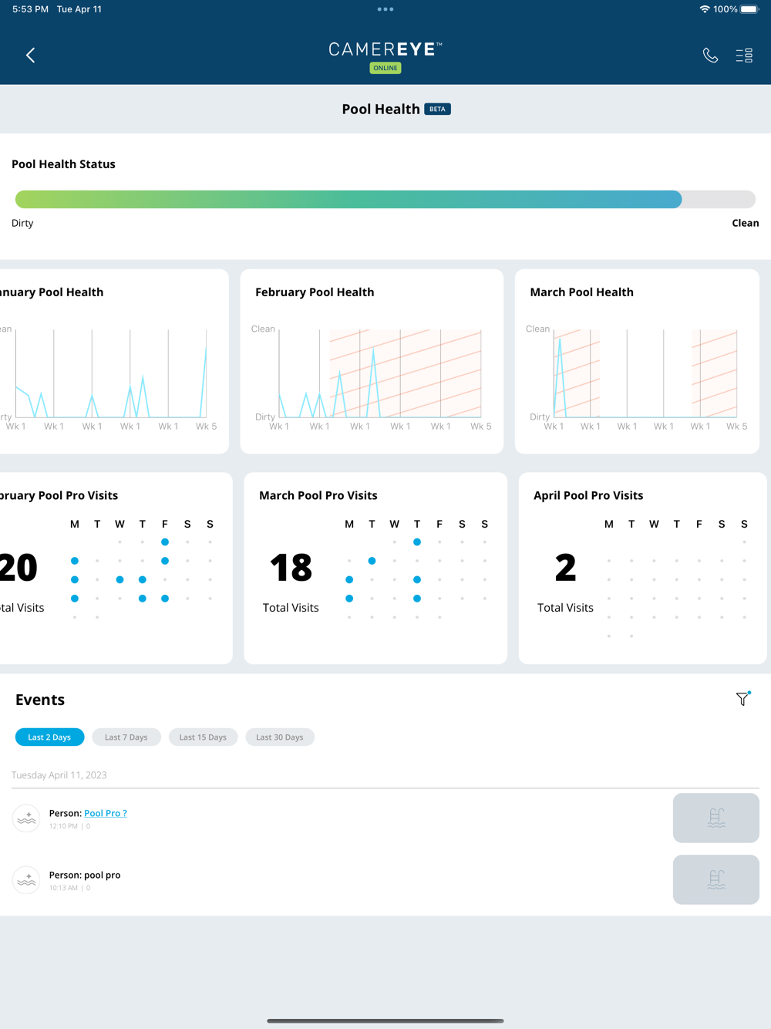Open the events filter funnel icon

pyautogui.click(x=742, y=699)
